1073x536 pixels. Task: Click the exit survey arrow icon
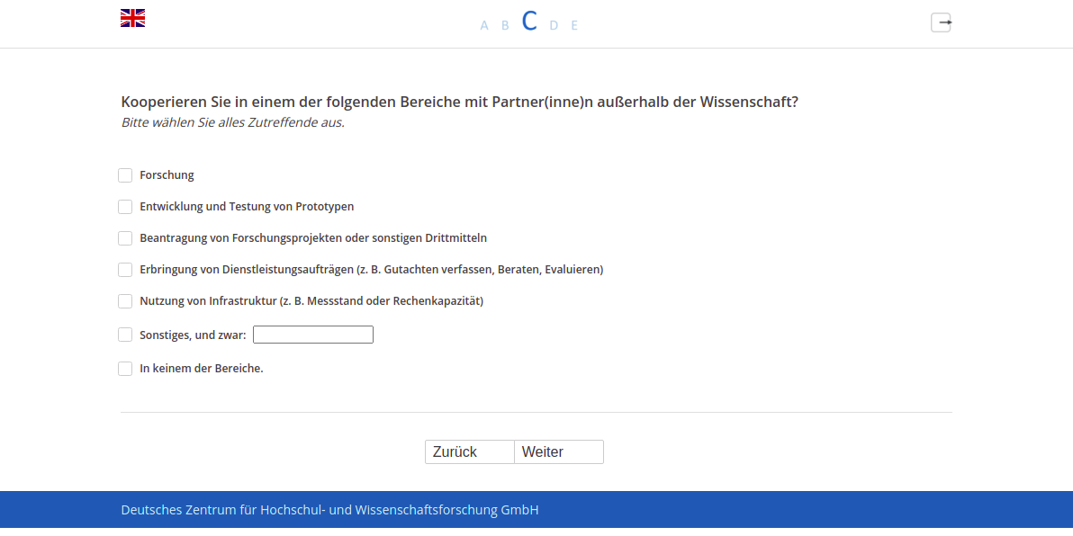[x=941, y=22]
